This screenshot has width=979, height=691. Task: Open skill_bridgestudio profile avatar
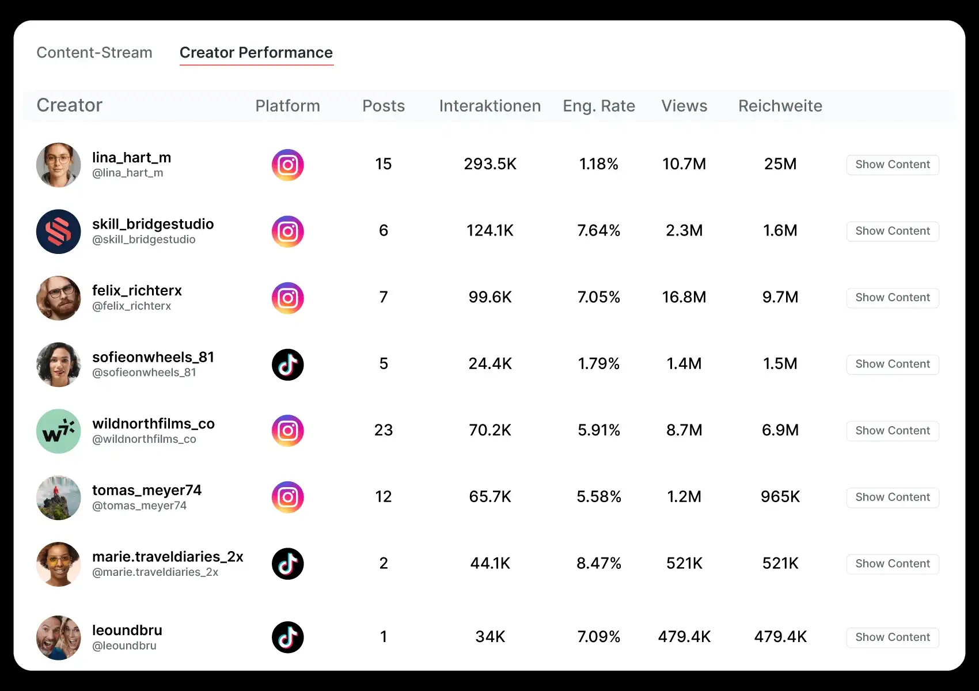[59, 231]
